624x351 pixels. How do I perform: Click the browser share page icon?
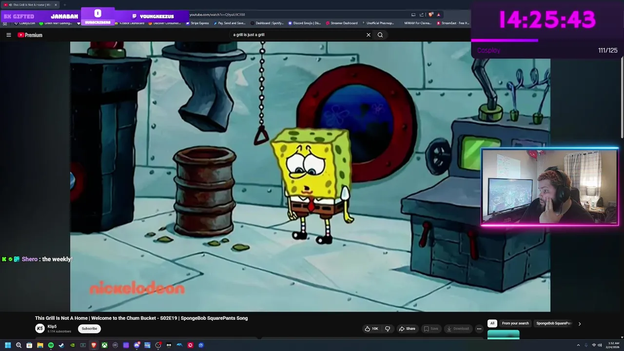click(422, 15)
